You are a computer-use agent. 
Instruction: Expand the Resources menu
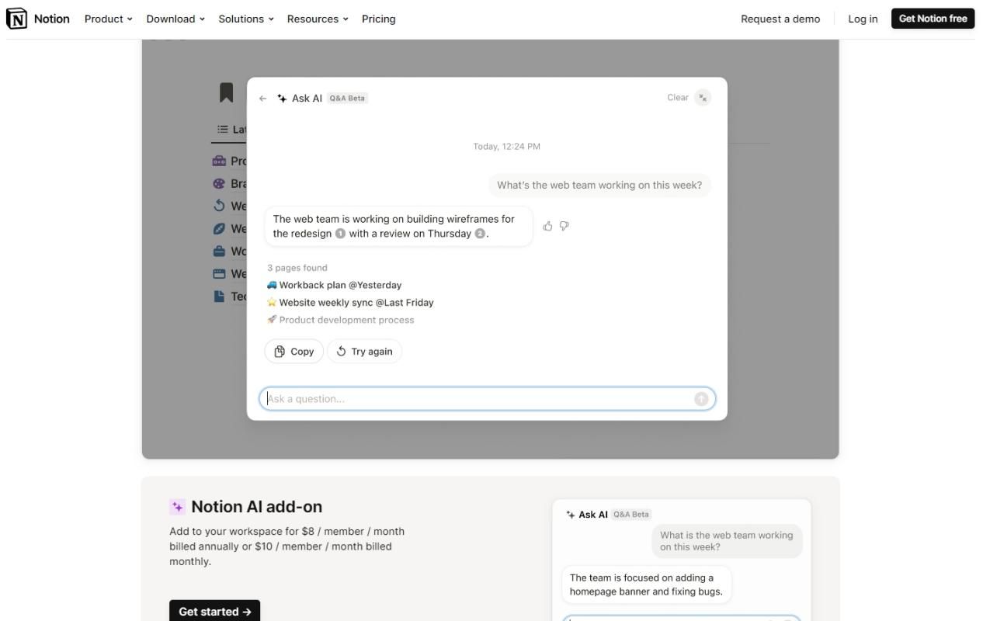point(318,19)
